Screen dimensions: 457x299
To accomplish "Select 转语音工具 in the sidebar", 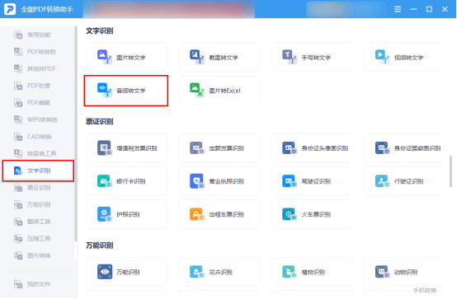I will pos(38,153).
